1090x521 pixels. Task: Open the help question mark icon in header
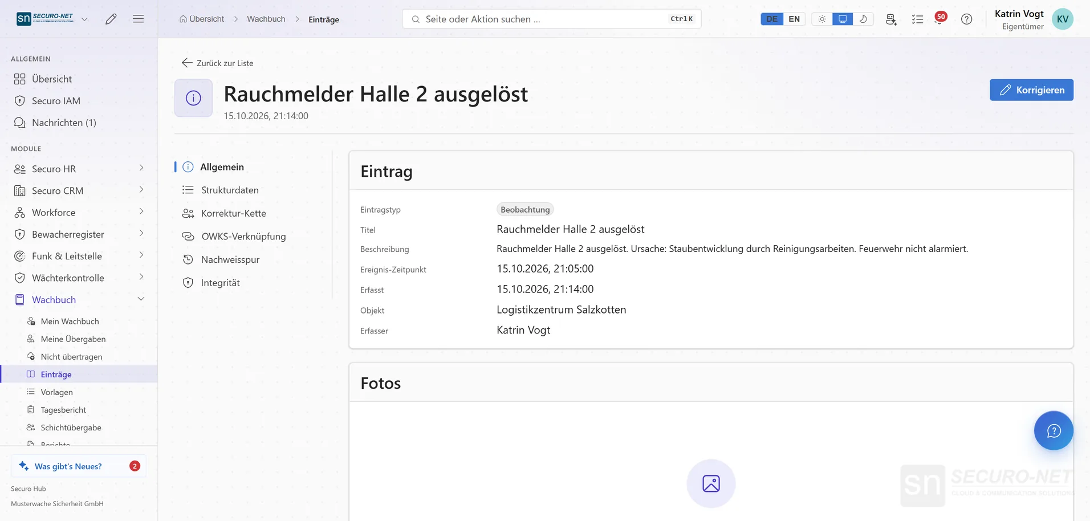[x=966, y=19]
